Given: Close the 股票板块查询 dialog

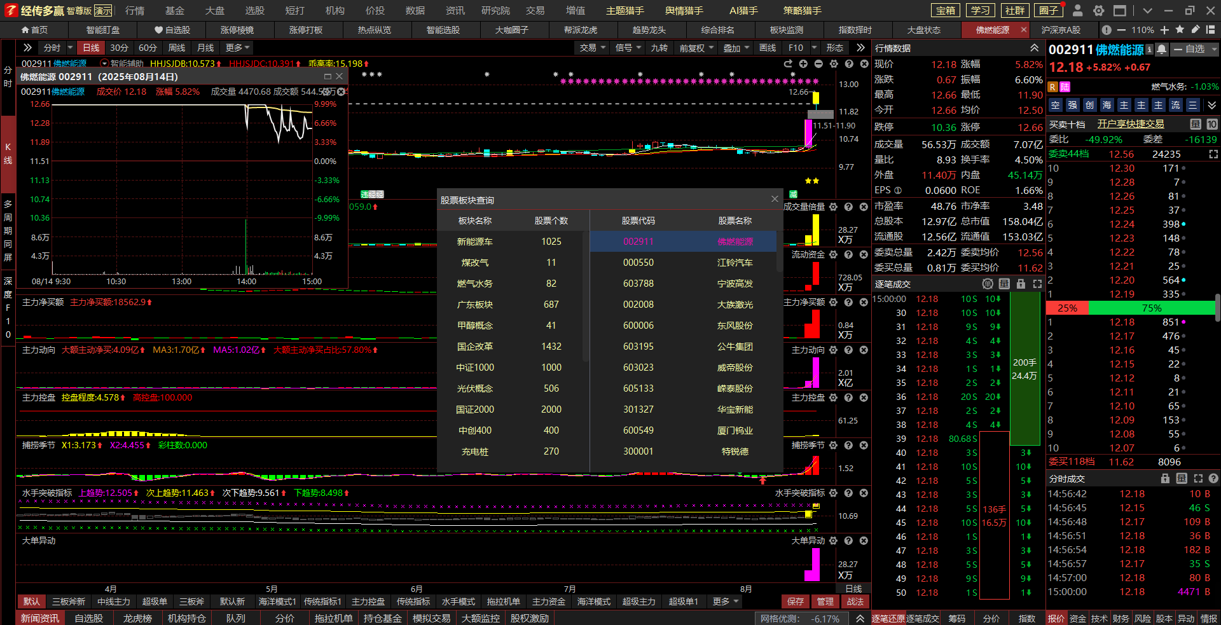Looking at the screenshot, I should point(775,199).
